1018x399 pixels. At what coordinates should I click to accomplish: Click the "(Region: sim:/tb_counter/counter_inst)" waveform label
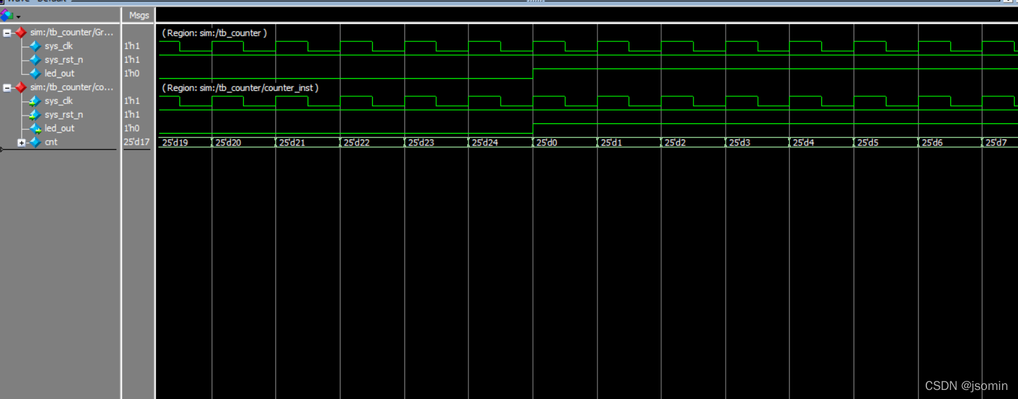240,88
